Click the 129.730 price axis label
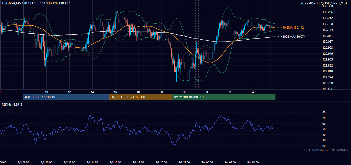This screenshot has height=165, width=351. coord(328,83)
